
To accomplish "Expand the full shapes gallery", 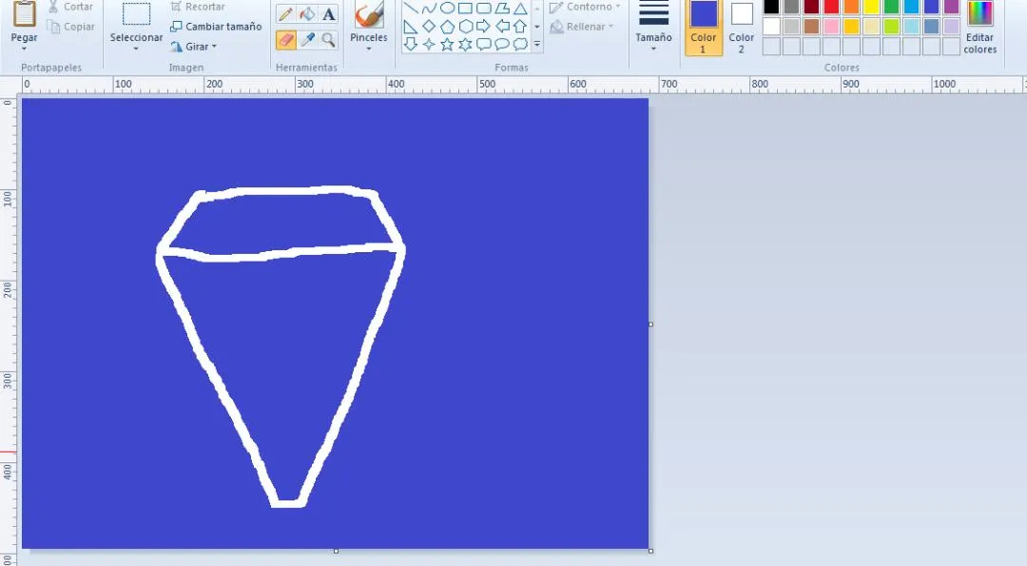I will 537,45.
